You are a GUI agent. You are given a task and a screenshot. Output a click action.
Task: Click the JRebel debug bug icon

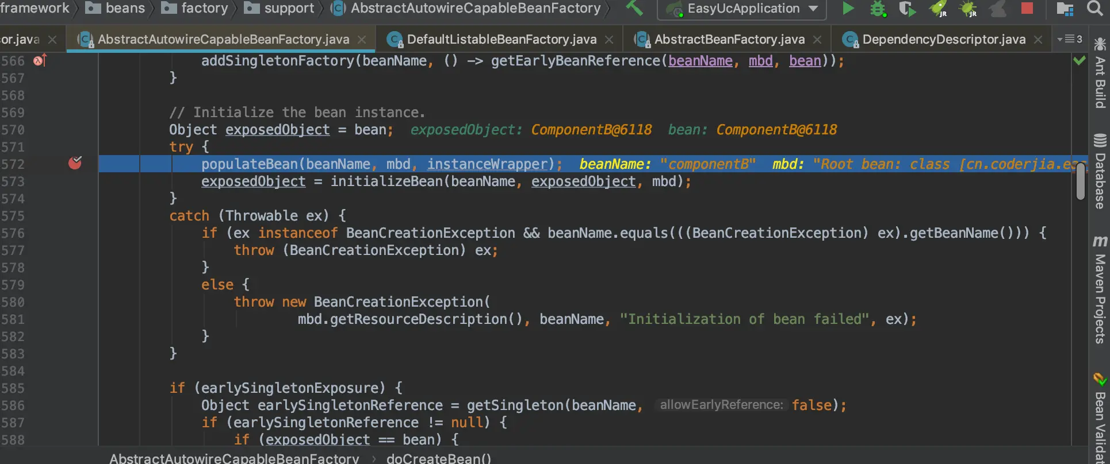pyautogui.click(x=969, y=9)
